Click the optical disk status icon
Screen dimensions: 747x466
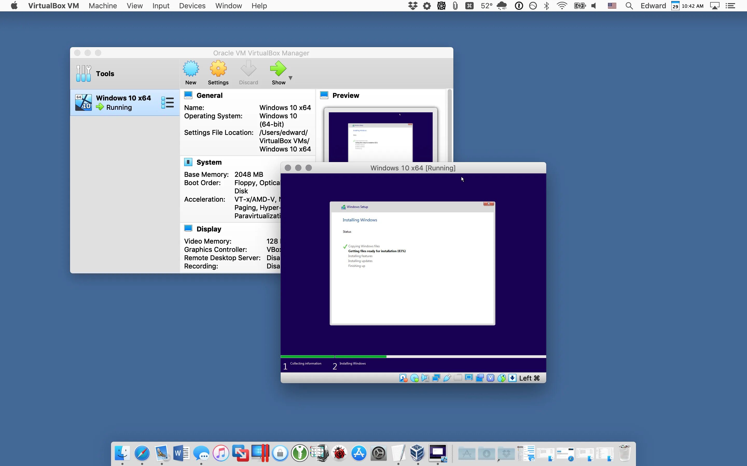414,378
